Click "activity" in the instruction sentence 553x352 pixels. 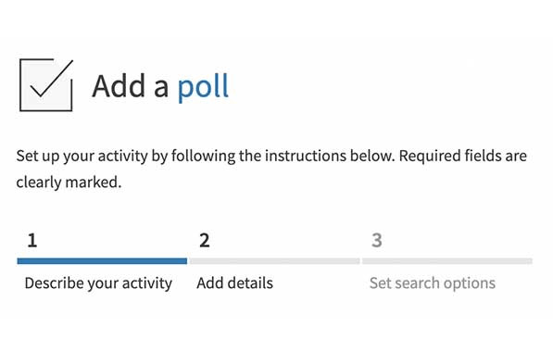[x=122, y=157]
